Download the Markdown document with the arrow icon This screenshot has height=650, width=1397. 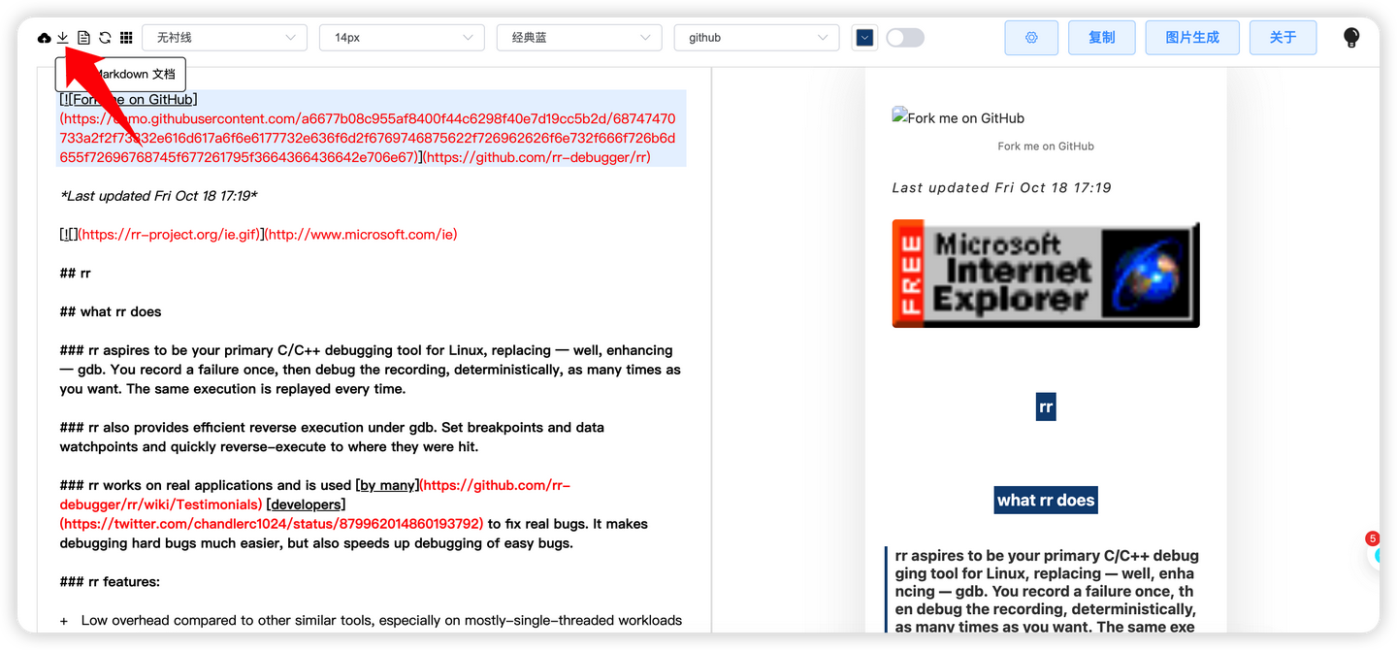tap(63, 38)
